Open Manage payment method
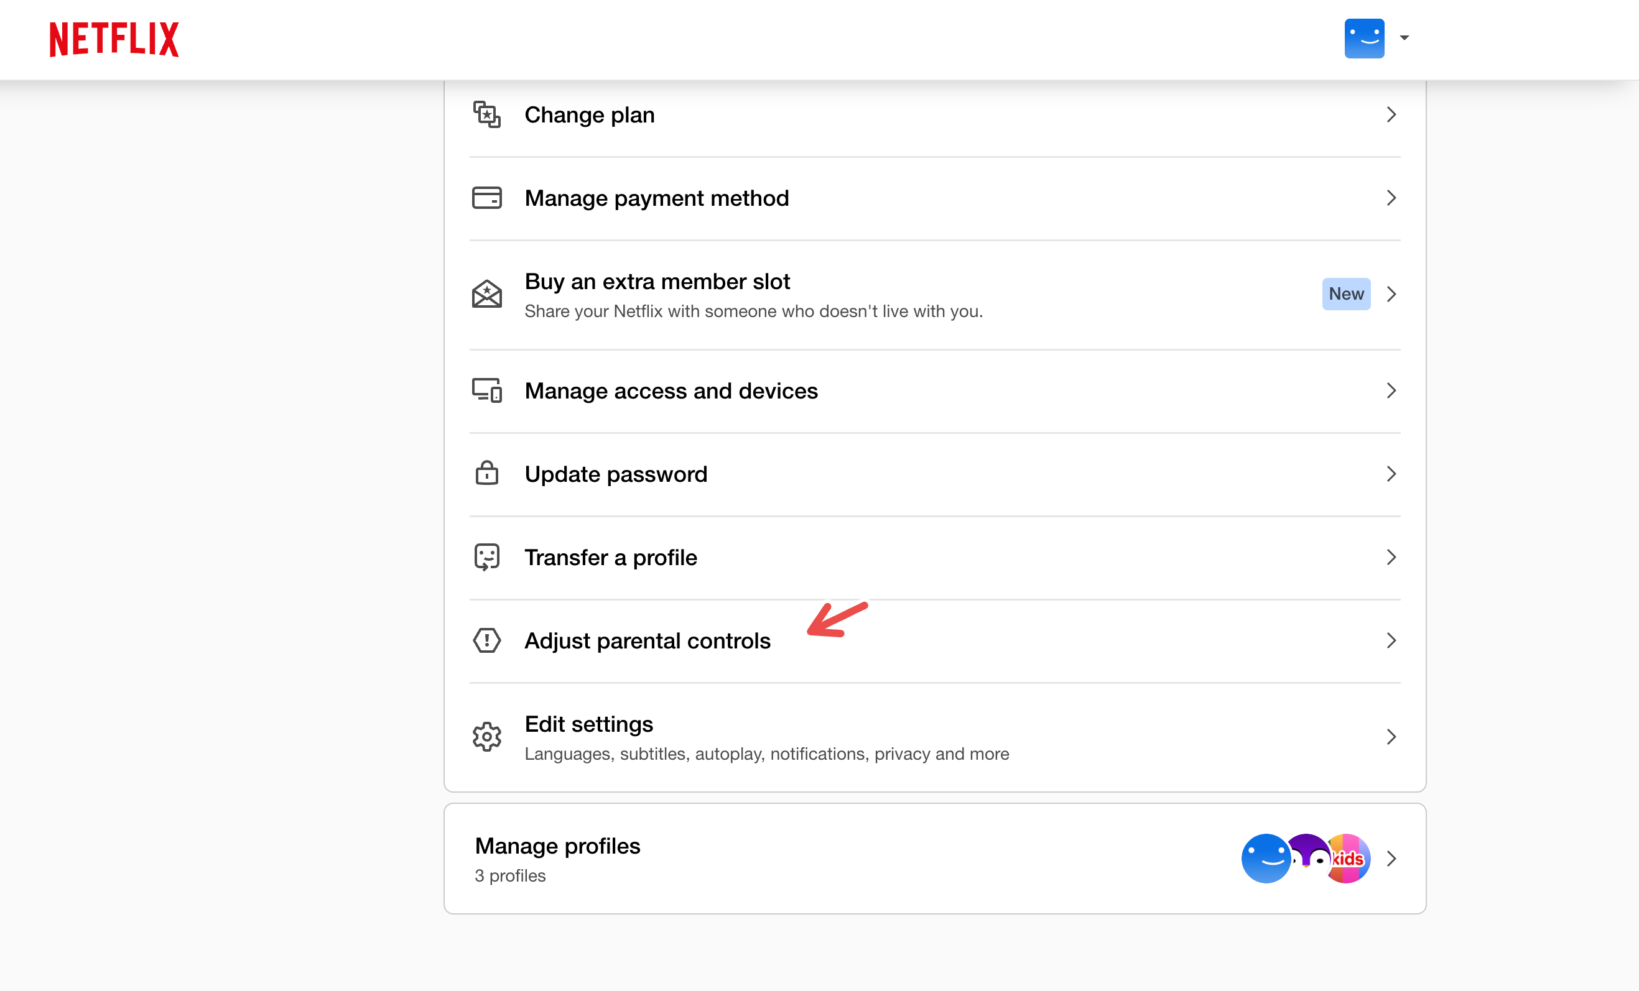The height and width of the screenshot is (991, 1639). tap(935, 198)
